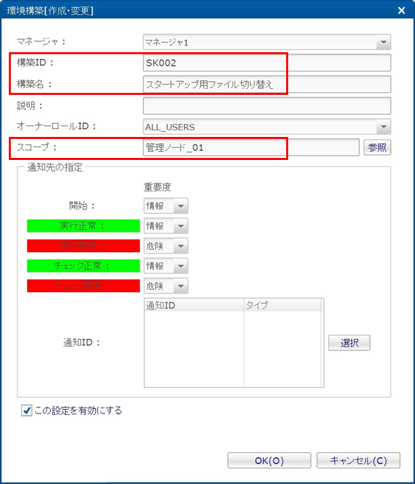Open the 実行正常 importance dropdown
The image size is (415, 484).
pos(166,226)
